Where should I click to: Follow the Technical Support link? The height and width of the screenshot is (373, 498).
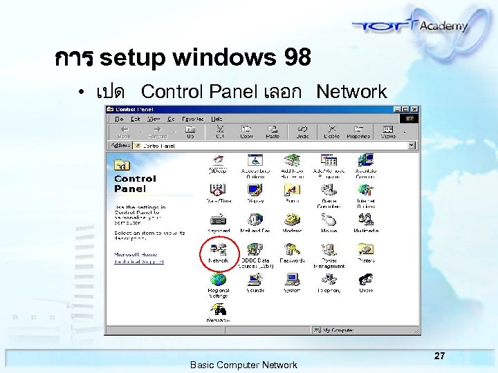click(139, 262)
